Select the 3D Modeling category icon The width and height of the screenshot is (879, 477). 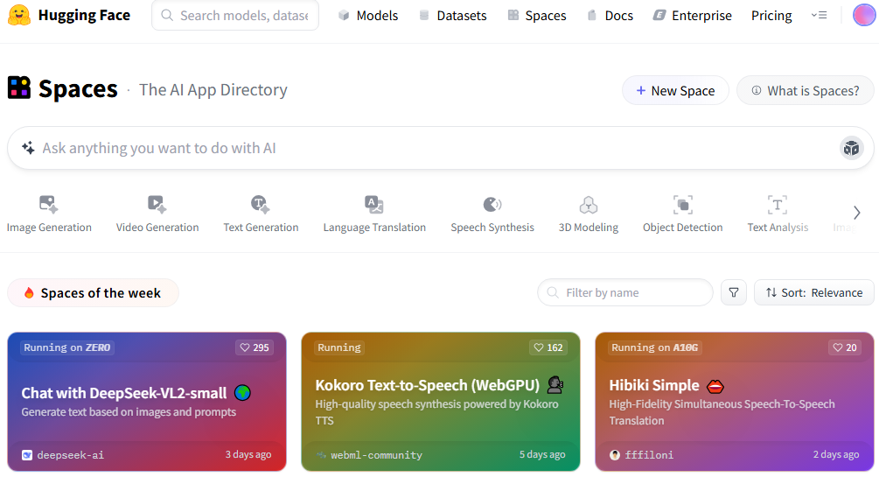tap(588, 205)
